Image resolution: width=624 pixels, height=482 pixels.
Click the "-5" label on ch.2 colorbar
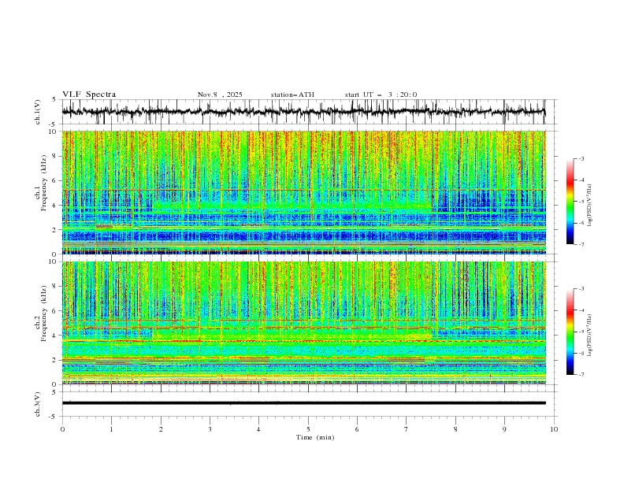pos(581,332)
